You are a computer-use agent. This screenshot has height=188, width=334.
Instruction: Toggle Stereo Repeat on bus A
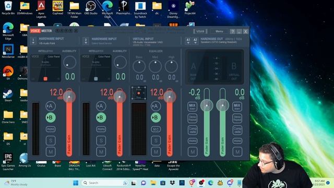pos(193,119)
